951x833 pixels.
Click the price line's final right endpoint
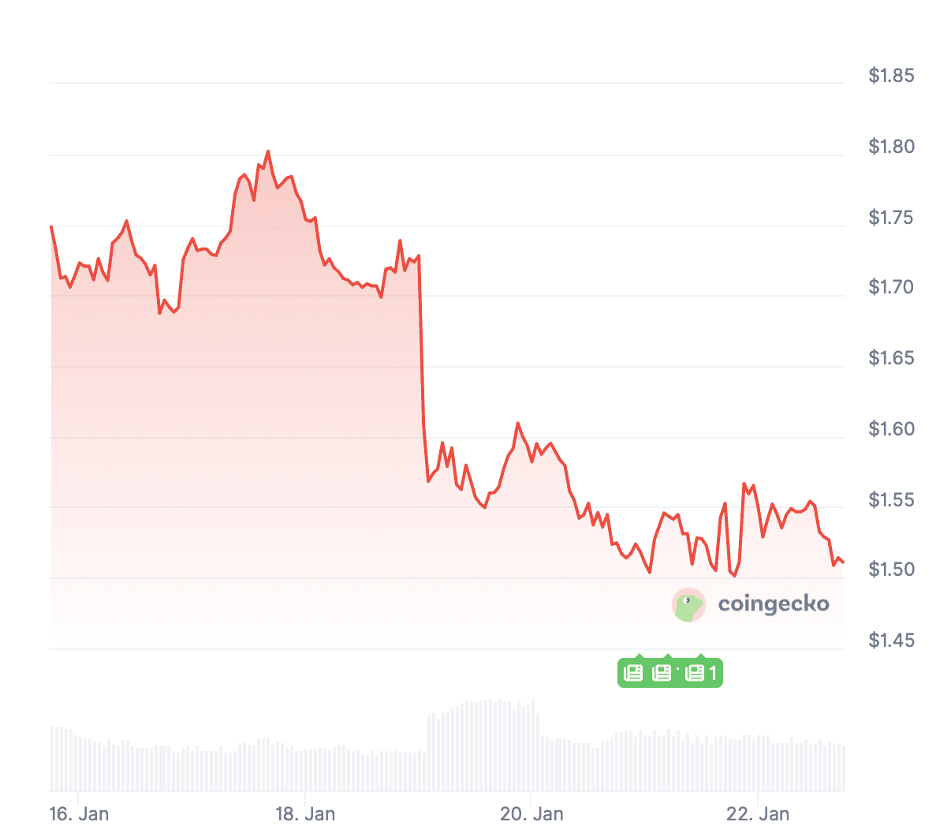pos(843,562)
